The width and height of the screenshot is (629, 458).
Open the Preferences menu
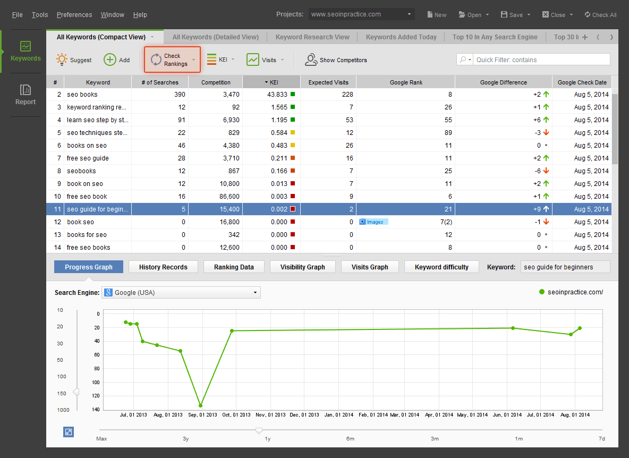pos(74,14)
